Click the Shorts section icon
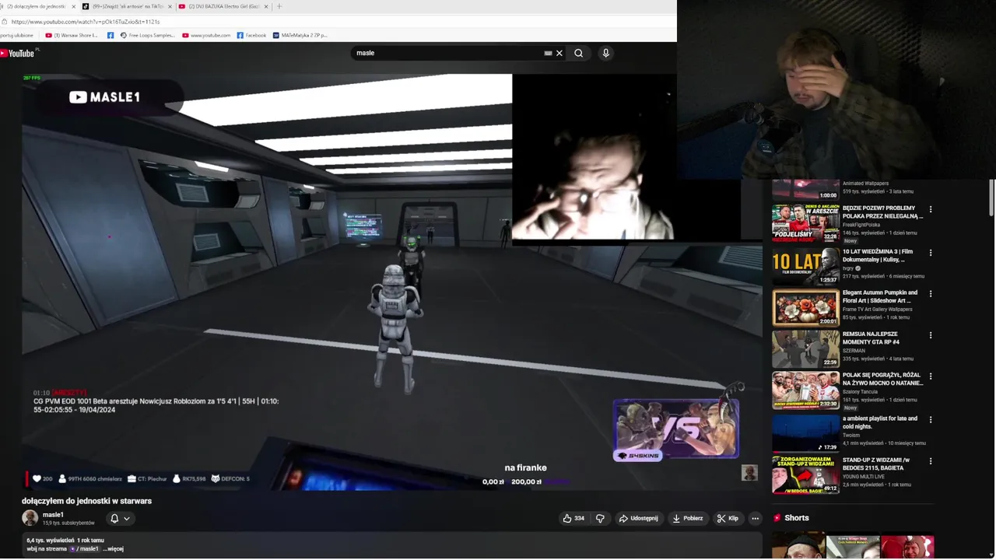This screenshot has height=560, width=996. pyautogui.click(x=777, y=518)
